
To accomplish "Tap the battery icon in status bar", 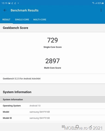I will (x=103, y=3).
